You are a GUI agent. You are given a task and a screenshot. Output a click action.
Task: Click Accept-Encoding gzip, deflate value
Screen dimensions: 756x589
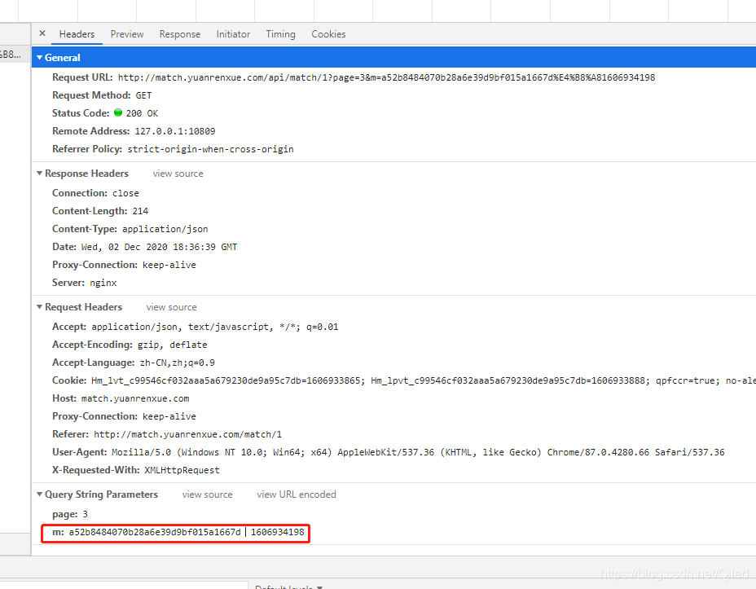(172, 345)
